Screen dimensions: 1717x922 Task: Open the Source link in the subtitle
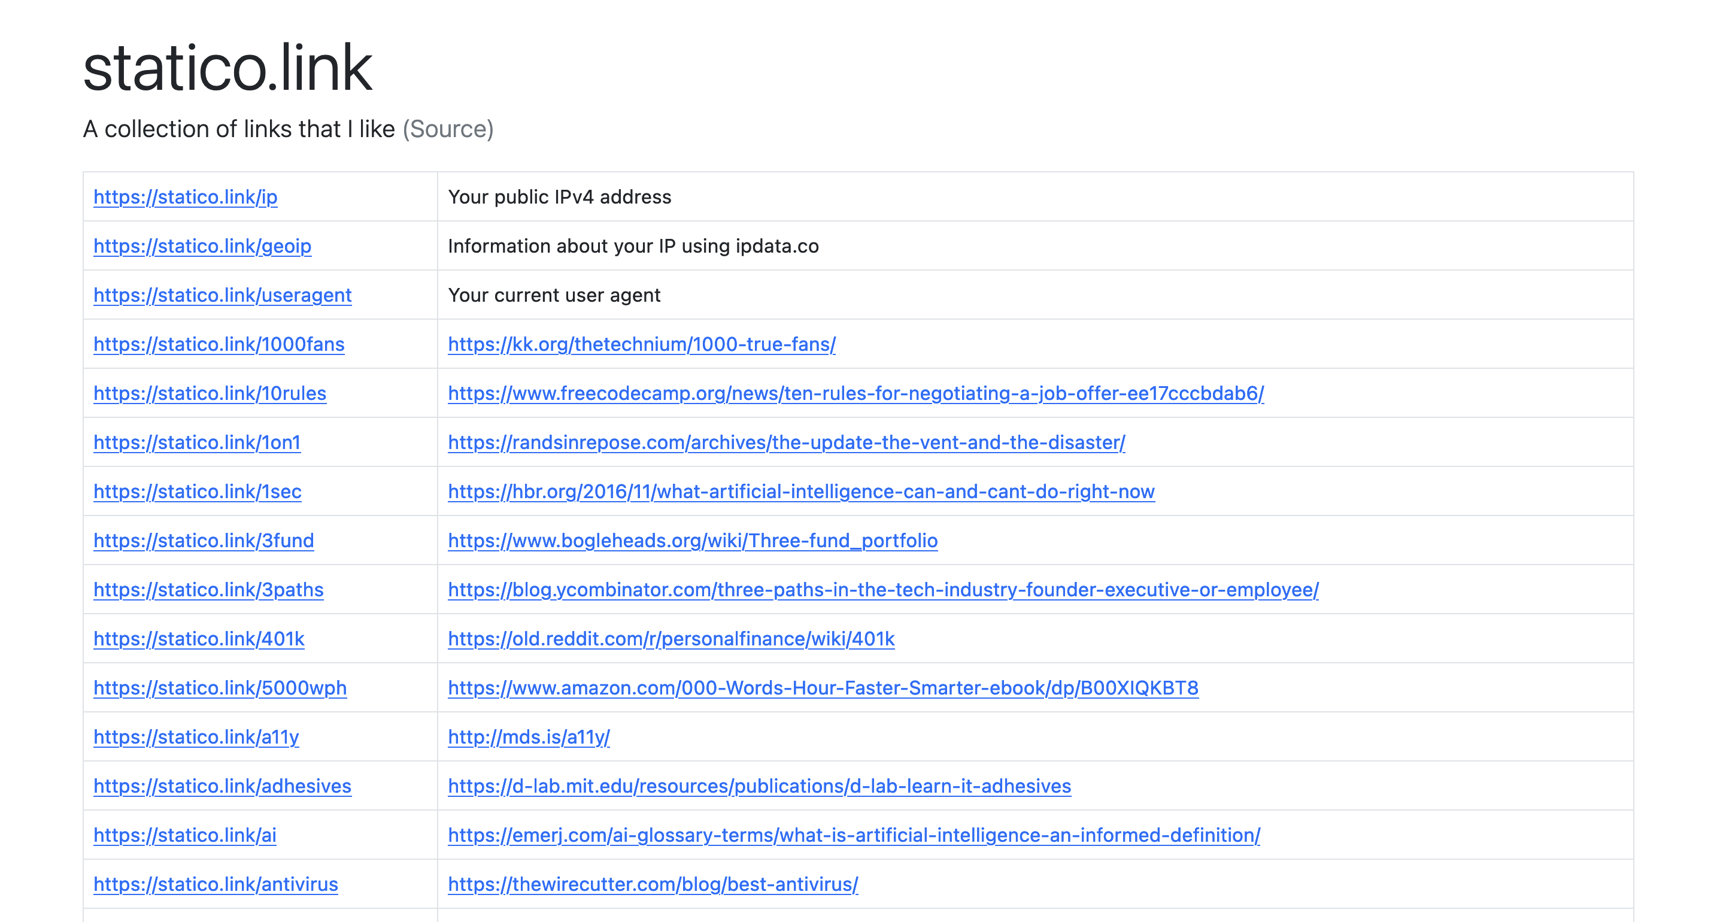[448, 129]
